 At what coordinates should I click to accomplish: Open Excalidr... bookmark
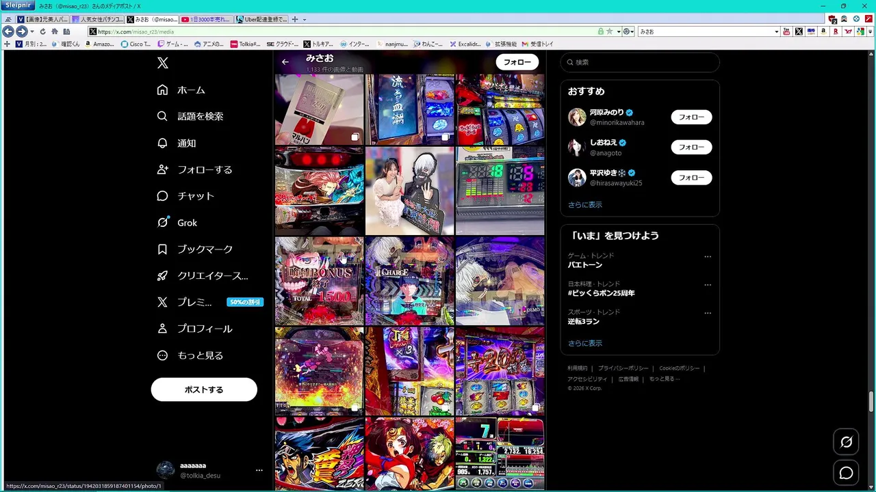(465, 44)
